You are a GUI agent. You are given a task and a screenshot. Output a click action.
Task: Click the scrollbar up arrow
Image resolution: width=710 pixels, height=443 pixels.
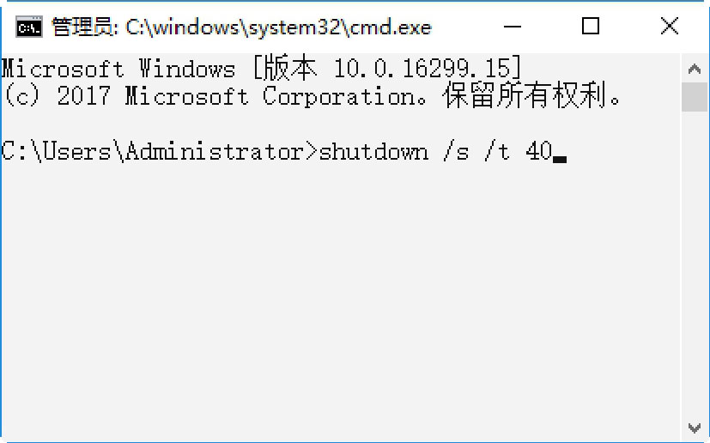coord(695,69)
